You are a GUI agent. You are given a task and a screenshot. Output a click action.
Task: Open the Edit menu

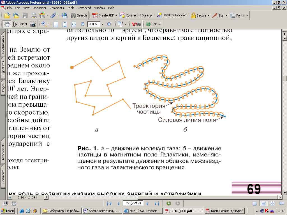point(17,8)
